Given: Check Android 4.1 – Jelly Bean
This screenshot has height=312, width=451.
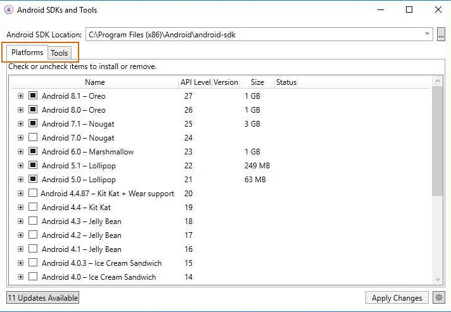Looking at the screenshot, I should tap(33, 249).
